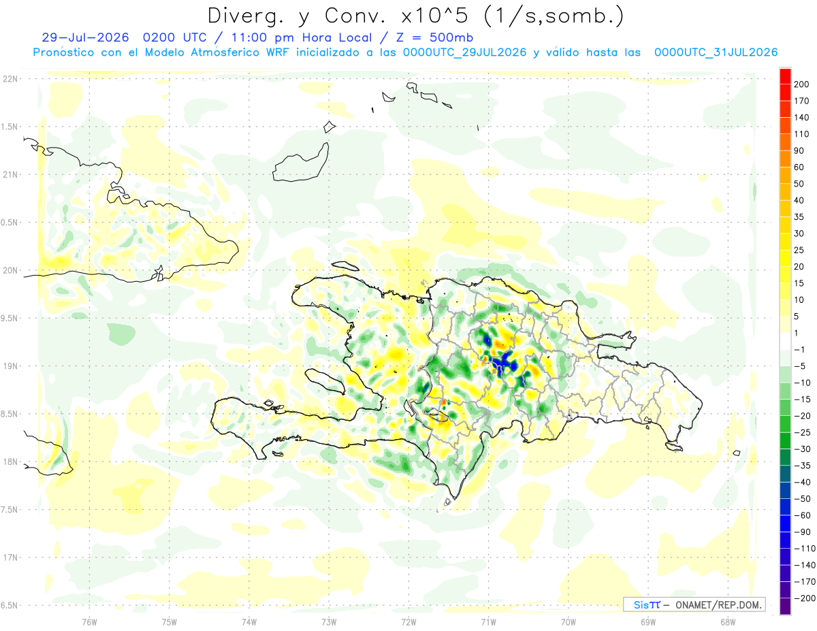Click the '-30' legend value
Image resolution: width=817 pixels, height=631 pixels.
coord(801,449)
